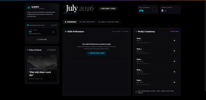The image size is (206, 100).
Task: Click the Week 3 title
Action: coord(139,59)
